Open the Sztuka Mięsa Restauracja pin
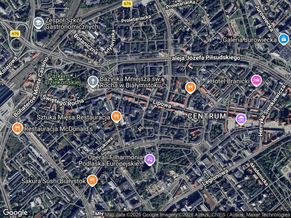Image resolution: width=291 pixels, height=218 pixels. point(116,117)
